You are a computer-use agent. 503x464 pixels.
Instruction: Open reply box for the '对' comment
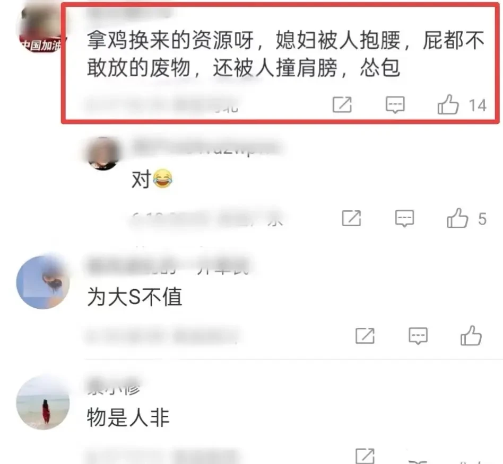tap(404, 218)
